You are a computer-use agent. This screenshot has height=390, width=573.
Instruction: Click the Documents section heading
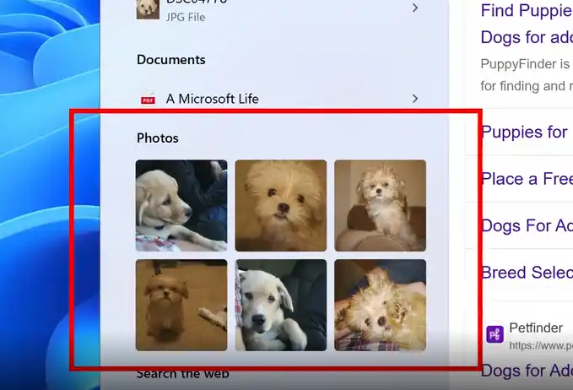coord(171,60)
